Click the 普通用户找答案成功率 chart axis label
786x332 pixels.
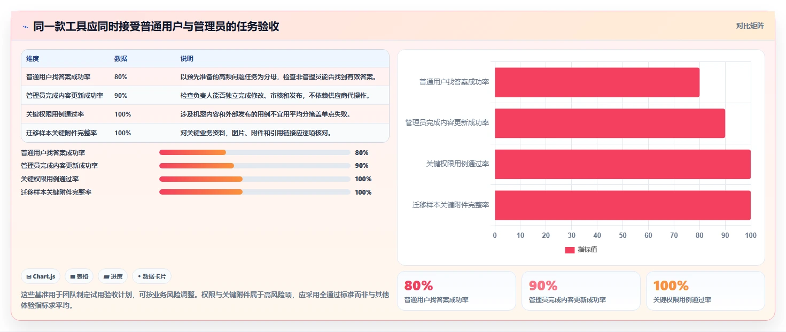454,82
